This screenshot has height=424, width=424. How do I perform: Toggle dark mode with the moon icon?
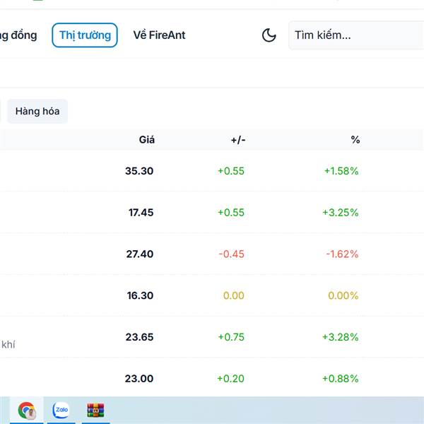click(269, 35)
